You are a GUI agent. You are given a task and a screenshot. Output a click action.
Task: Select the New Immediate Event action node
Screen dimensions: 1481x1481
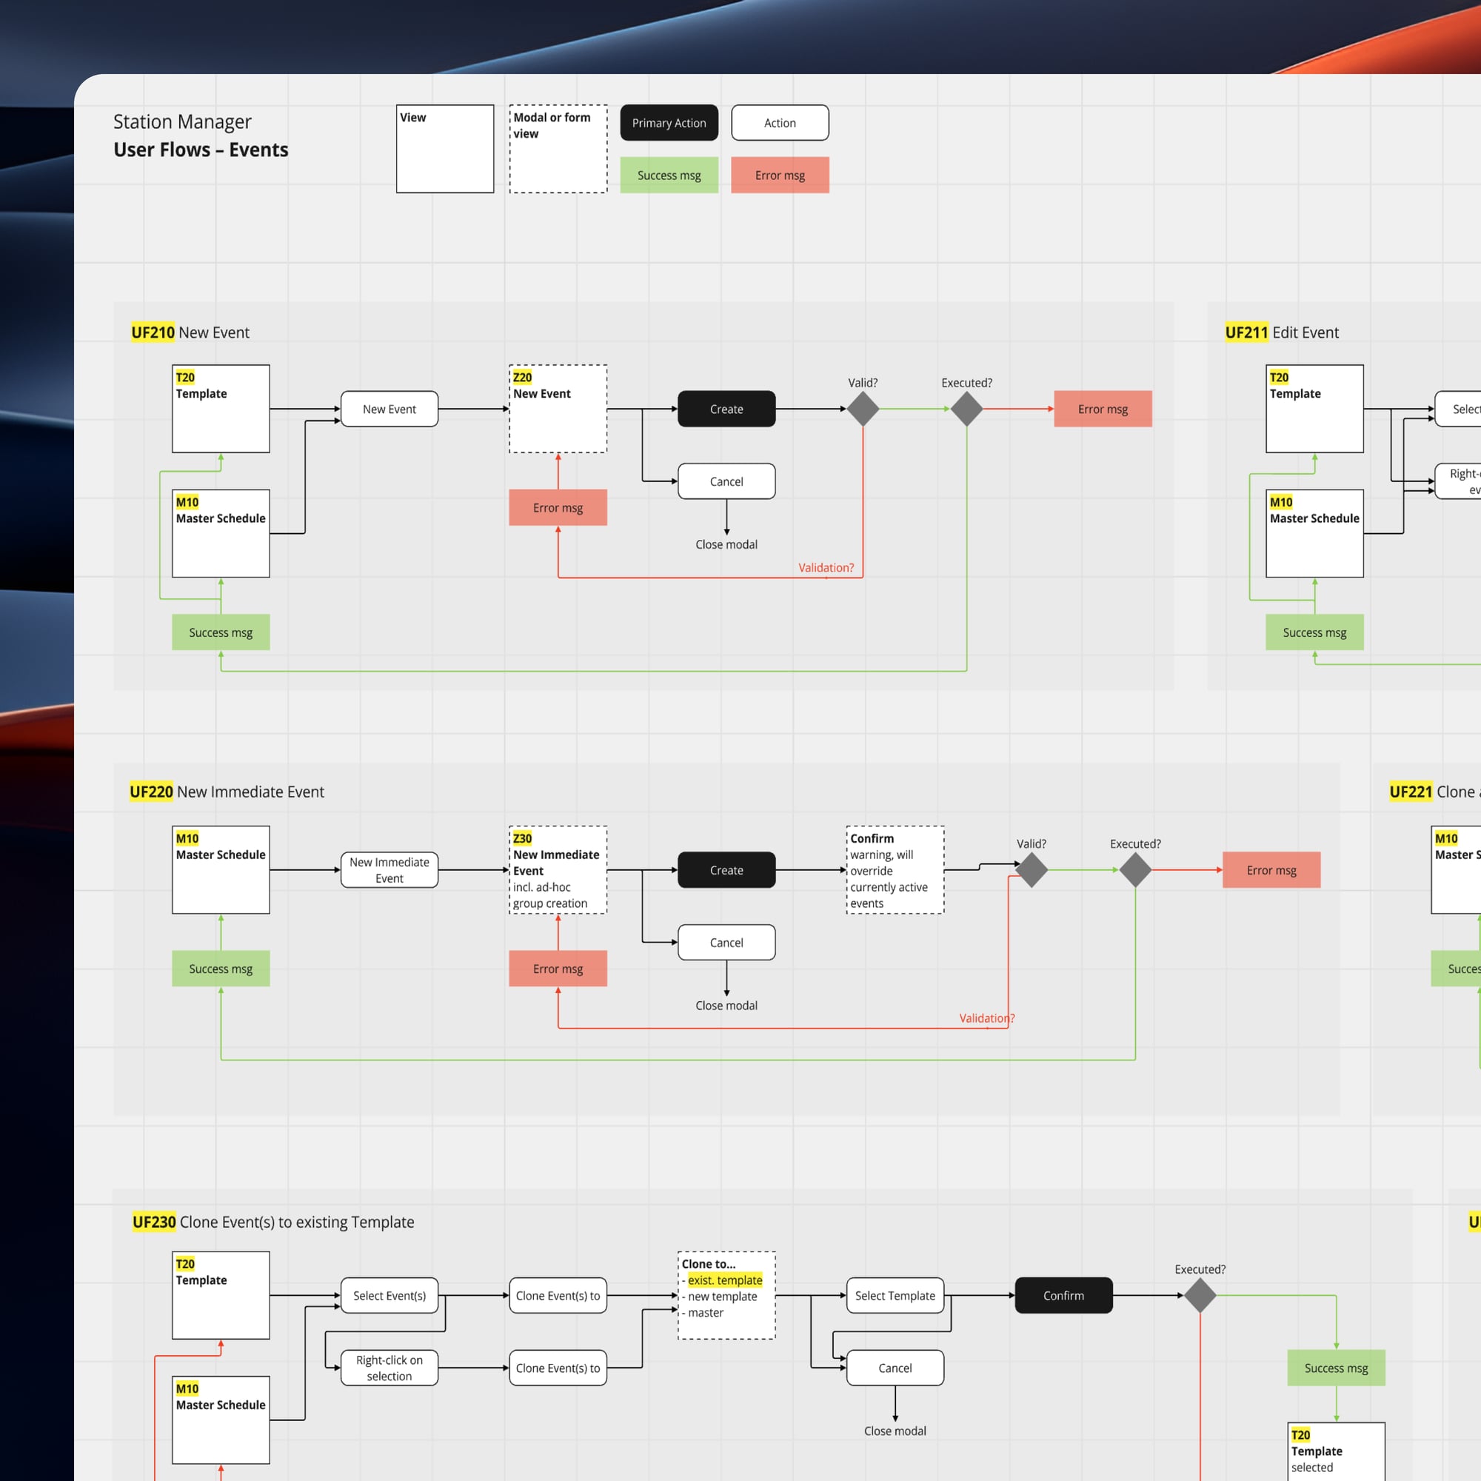pos(390,870)
